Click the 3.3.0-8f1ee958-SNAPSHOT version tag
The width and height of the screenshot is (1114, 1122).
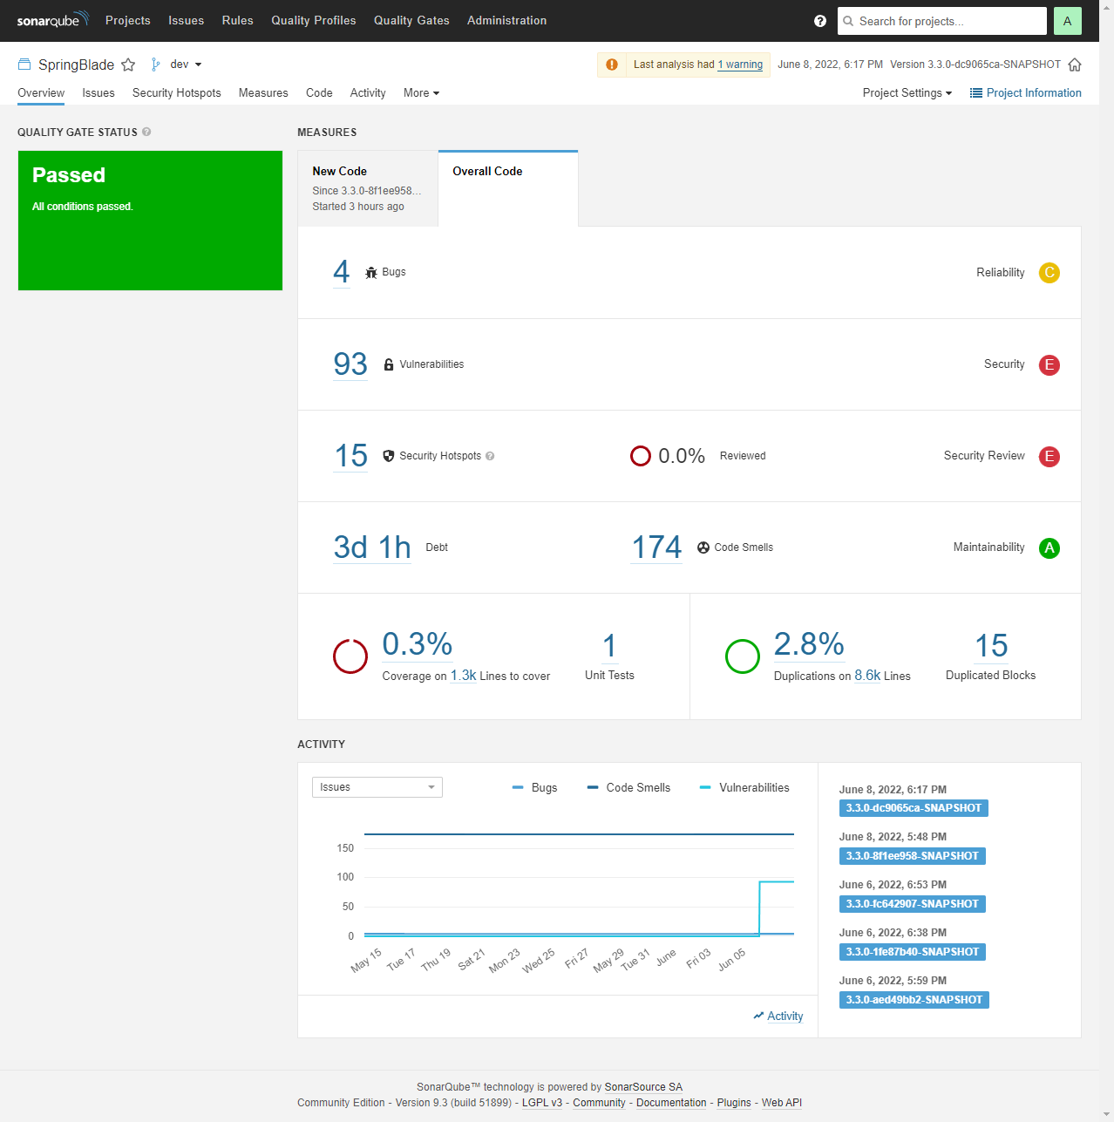(912, 856)
